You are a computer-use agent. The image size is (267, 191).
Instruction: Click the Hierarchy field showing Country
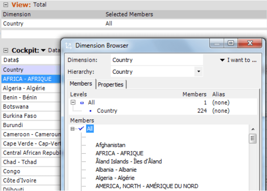pos(153,72)
